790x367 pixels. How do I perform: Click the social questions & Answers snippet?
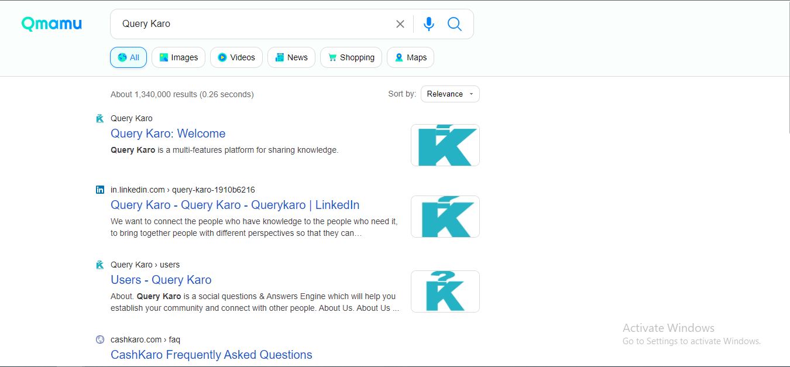(255, 302)
